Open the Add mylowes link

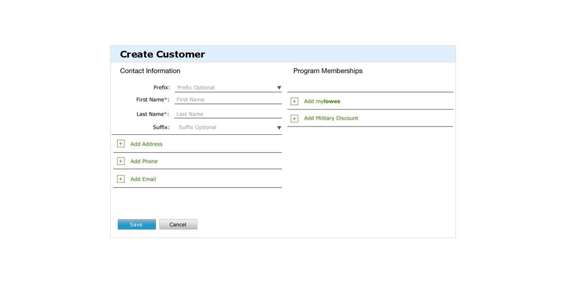(322, 101)
